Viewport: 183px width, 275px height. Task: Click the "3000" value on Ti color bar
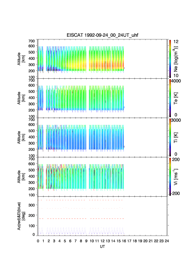point(176,120)
